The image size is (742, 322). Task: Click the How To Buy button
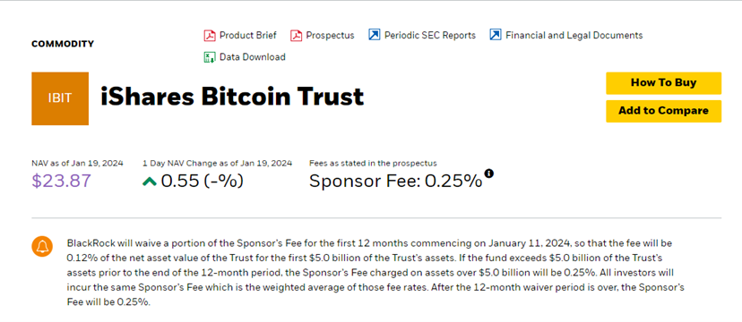[x=663, y=83]
